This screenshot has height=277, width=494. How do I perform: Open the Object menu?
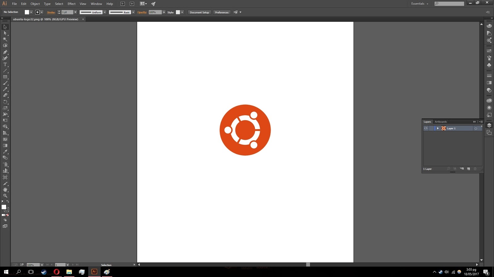click(35, 4)
